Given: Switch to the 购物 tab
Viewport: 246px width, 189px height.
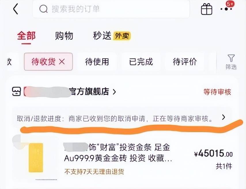Looking at the screenshot, I should pyautogui.click(x=64, y=36).
